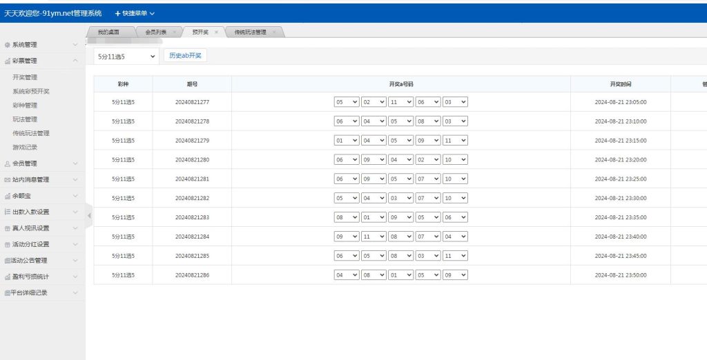
Task: Expand 盈利亏损统计 using its chevron
Action: tap(75, 277)
